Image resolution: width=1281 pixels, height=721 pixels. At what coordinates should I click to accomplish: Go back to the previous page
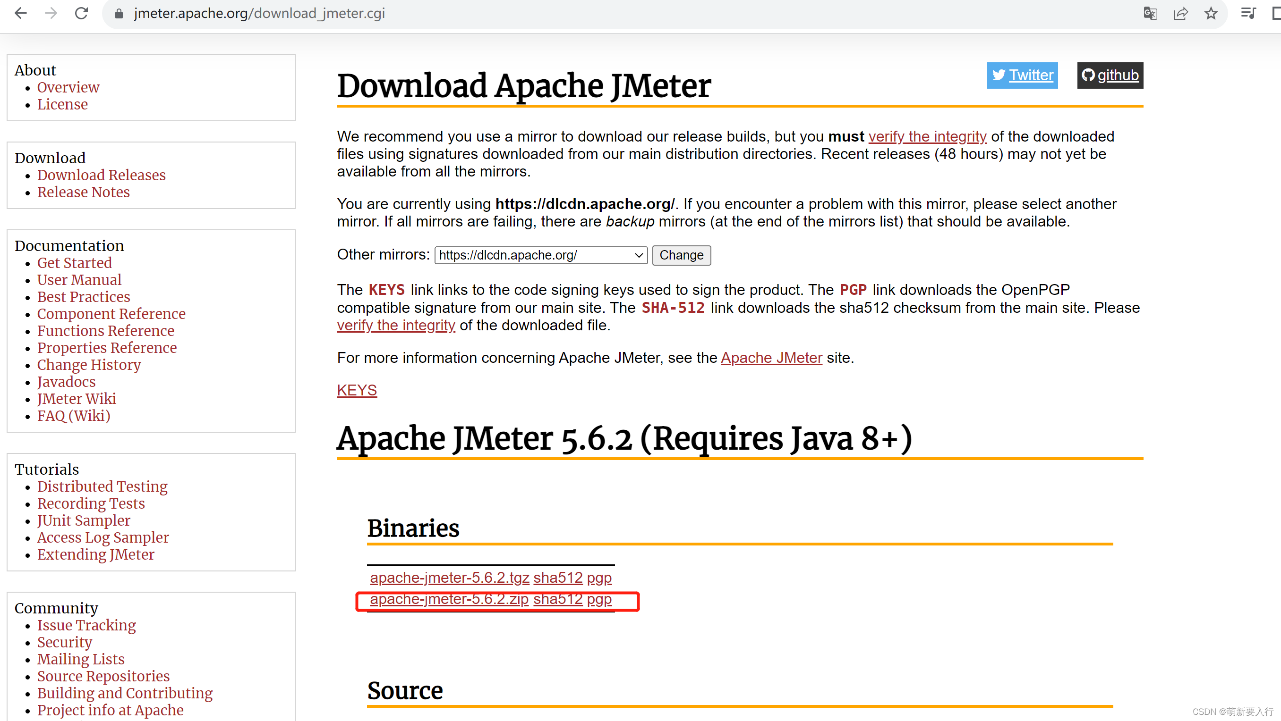20,13
